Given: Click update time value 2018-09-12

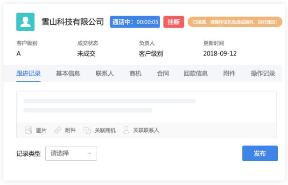Looking at the screenshot, I should pos(220,54).
